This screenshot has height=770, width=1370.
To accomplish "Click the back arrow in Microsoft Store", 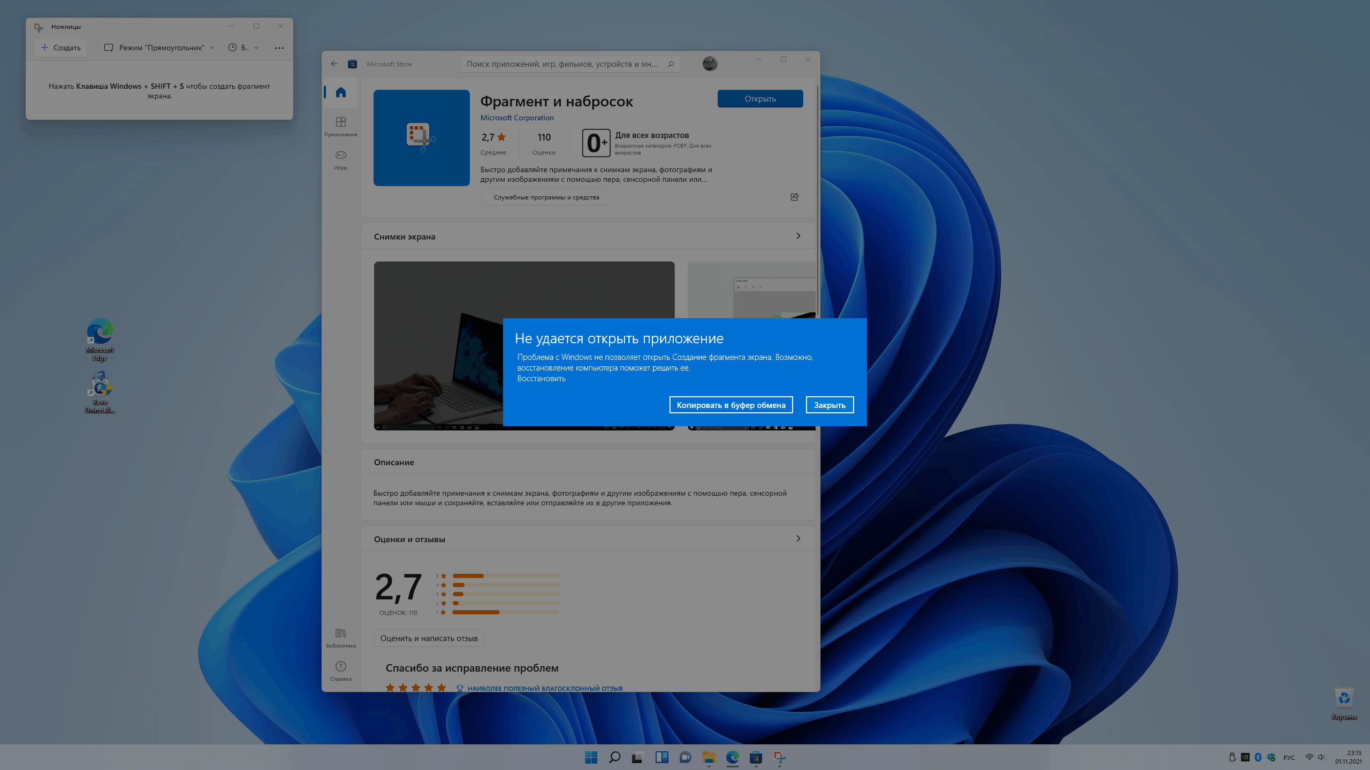I will 334,64.
